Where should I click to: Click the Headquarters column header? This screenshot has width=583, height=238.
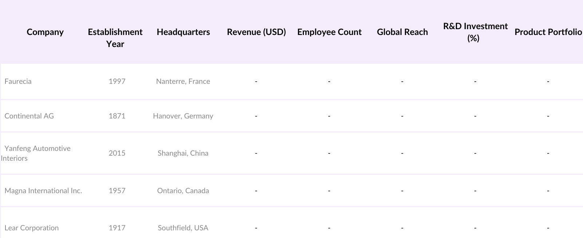[x=183, y=32]
